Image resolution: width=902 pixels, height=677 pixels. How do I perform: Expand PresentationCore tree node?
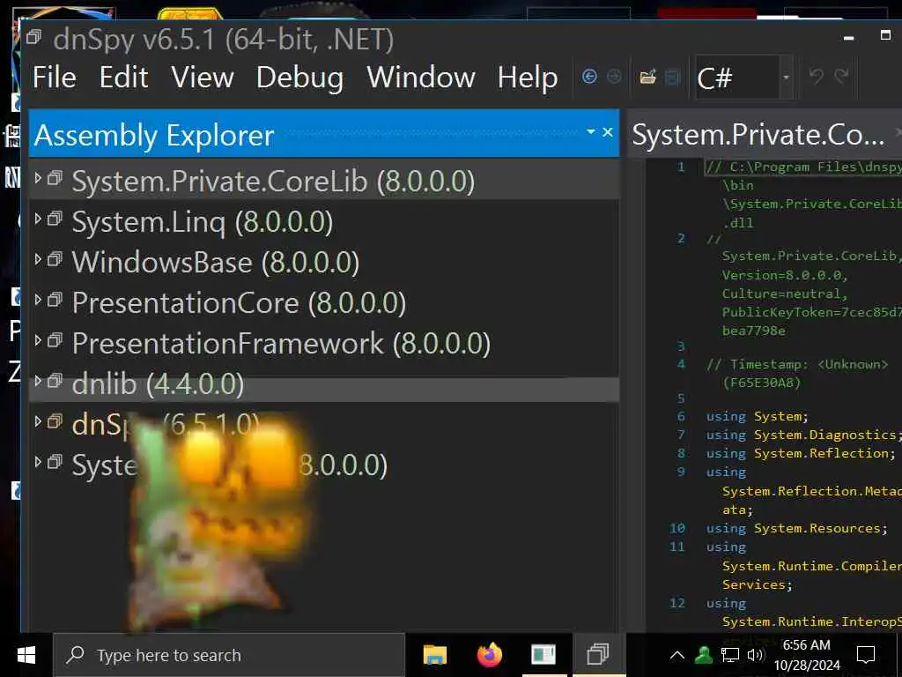point(38,300)
